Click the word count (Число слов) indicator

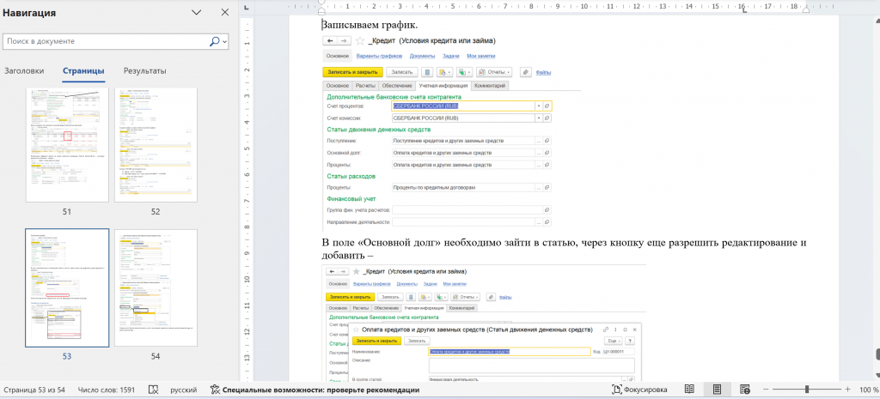107,390
